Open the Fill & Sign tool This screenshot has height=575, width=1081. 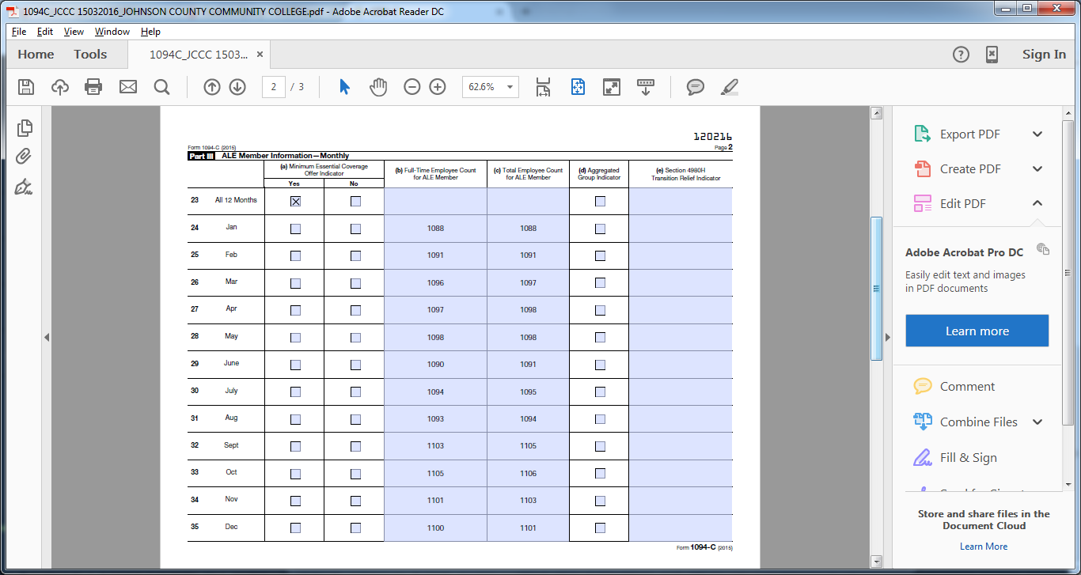pos(968,458)
